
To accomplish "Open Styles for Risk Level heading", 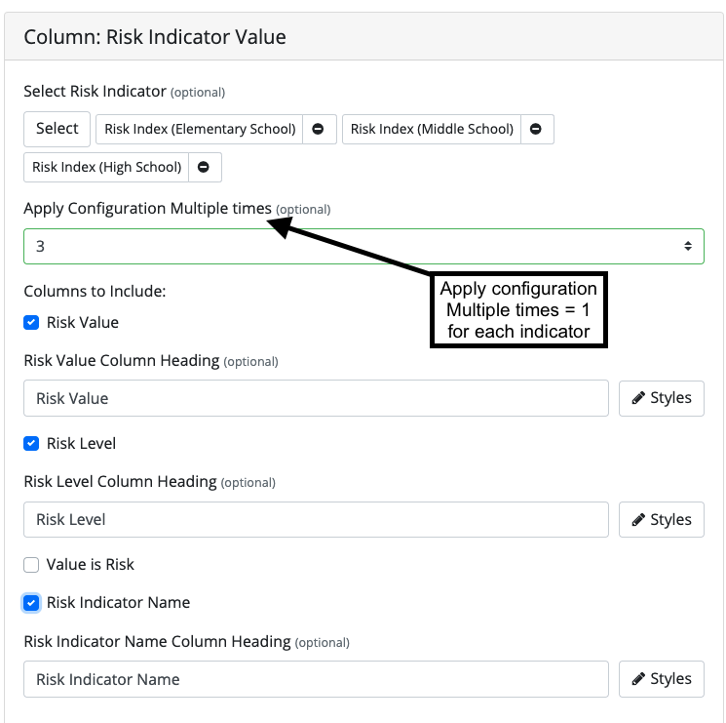I will point(661,519).
